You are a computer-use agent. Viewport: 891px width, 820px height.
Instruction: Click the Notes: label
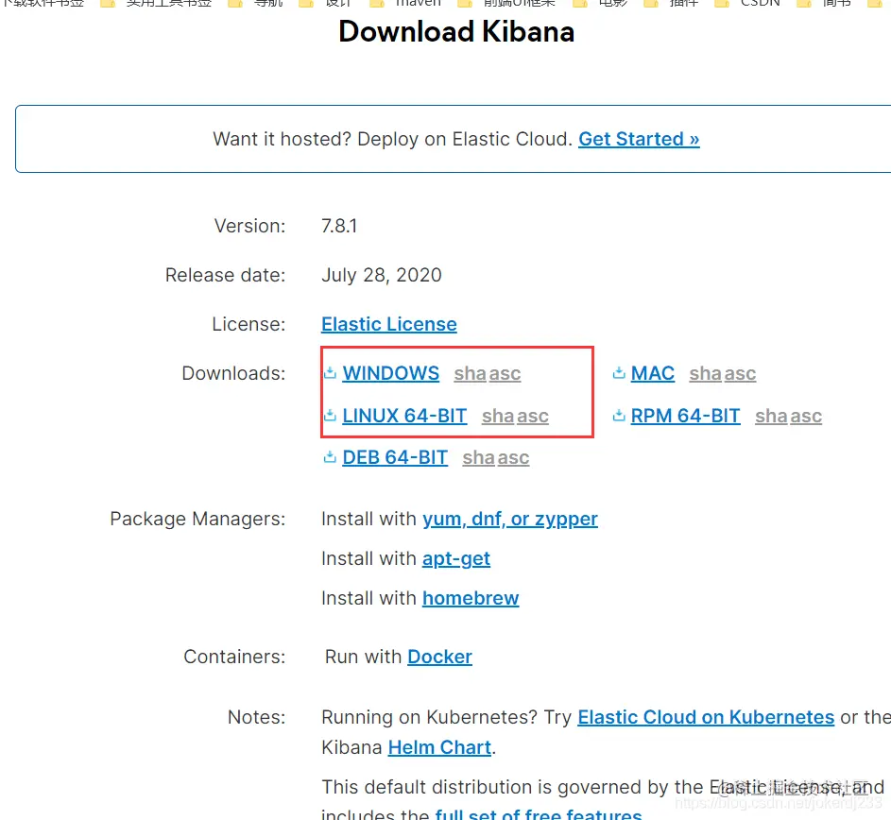click(257, 717)
